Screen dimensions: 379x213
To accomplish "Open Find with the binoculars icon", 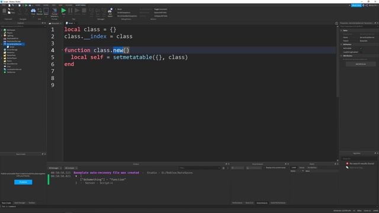I will point(33,11).
